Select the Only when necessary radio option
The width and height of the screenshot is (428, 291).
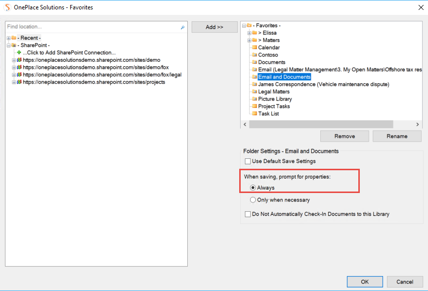coord(253,200)
